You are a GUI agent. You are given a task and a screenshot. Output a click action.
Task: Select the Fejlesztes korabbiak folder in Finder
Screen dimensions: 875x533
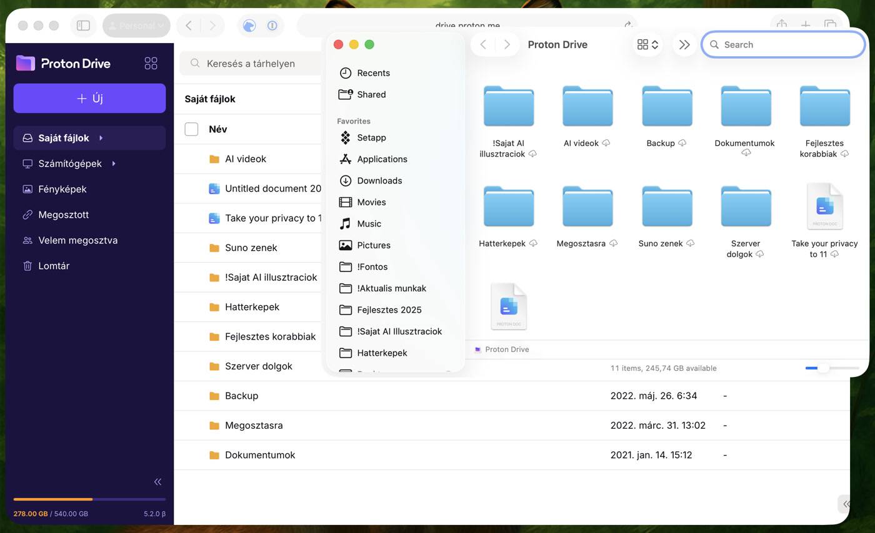(x=824, y=106)
